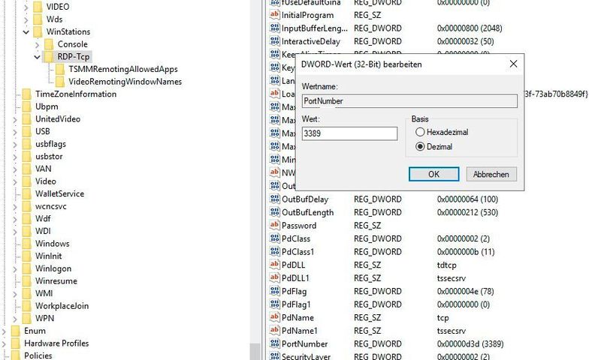Image resolution: width=601 pixels, height=360 pixels.
Task: Click the string icon of InitialProgram value
Action: click(274, 14)
